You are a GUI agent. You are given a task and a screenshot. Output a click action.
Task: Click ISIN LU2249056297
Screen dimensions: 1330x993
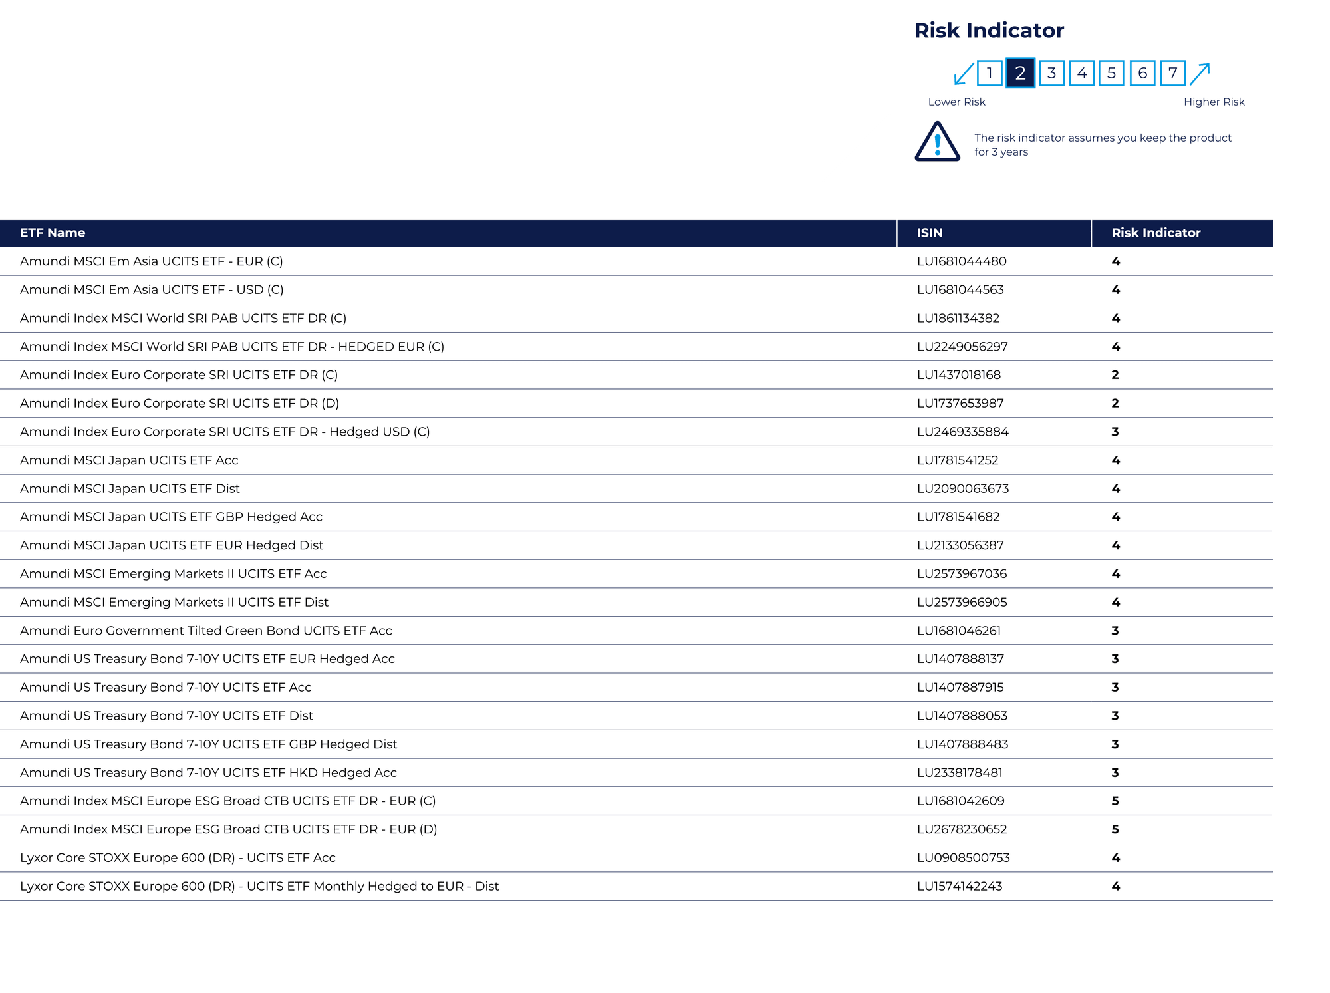click(962, 347)
